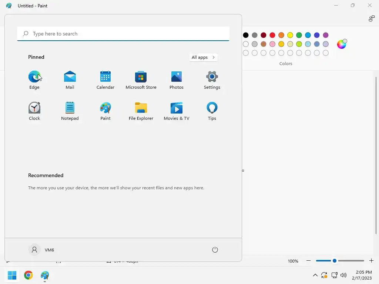Click the Paint canvas resize handle
The image size is (379, 284).
pos(243,171)
